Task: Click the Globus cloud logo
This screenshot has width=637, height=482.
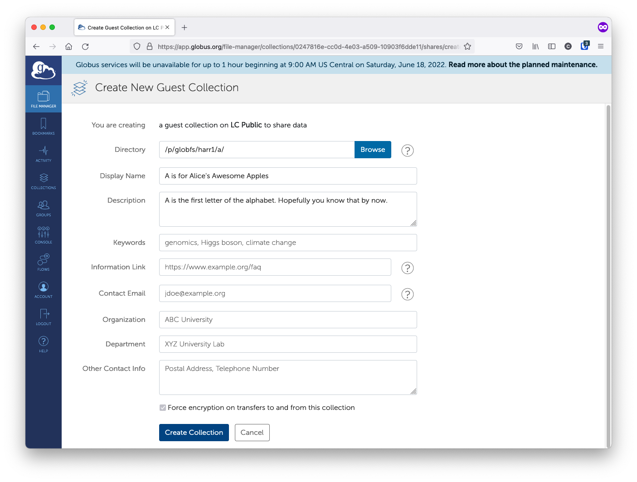Action: point(44,71)
